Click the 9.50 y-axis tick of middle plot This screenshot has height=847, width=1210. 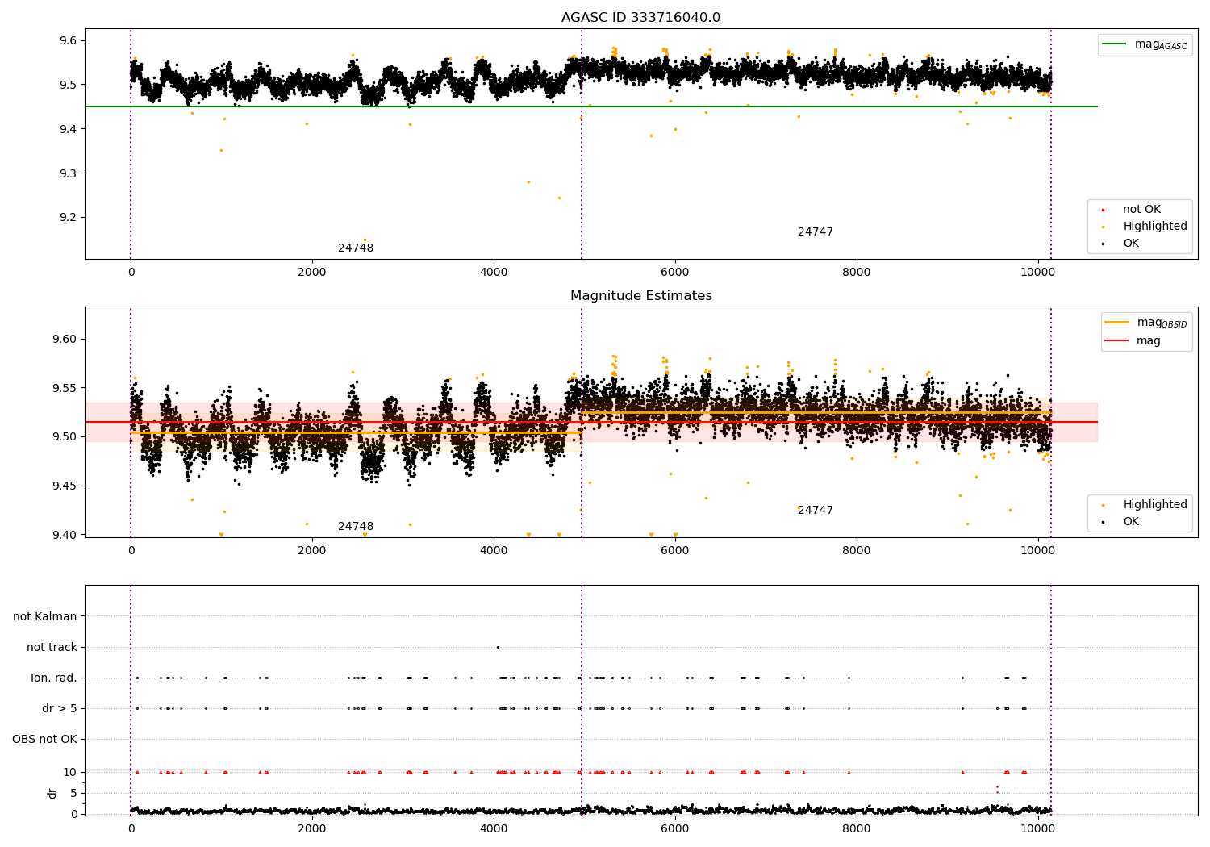66,437
